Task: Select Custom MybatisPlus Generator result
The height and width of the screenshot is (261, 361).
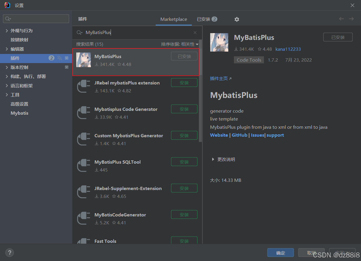Action: [x=136, y=141]
